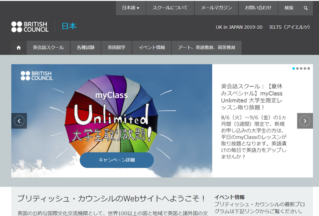The width and height of the screenshot is (319, 216).
Task: Click UK in JAPAN 2019-20 link
Action: (239, 27)
